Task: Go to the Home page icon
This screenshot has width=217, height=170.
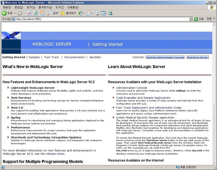Action: click(42, 13)
